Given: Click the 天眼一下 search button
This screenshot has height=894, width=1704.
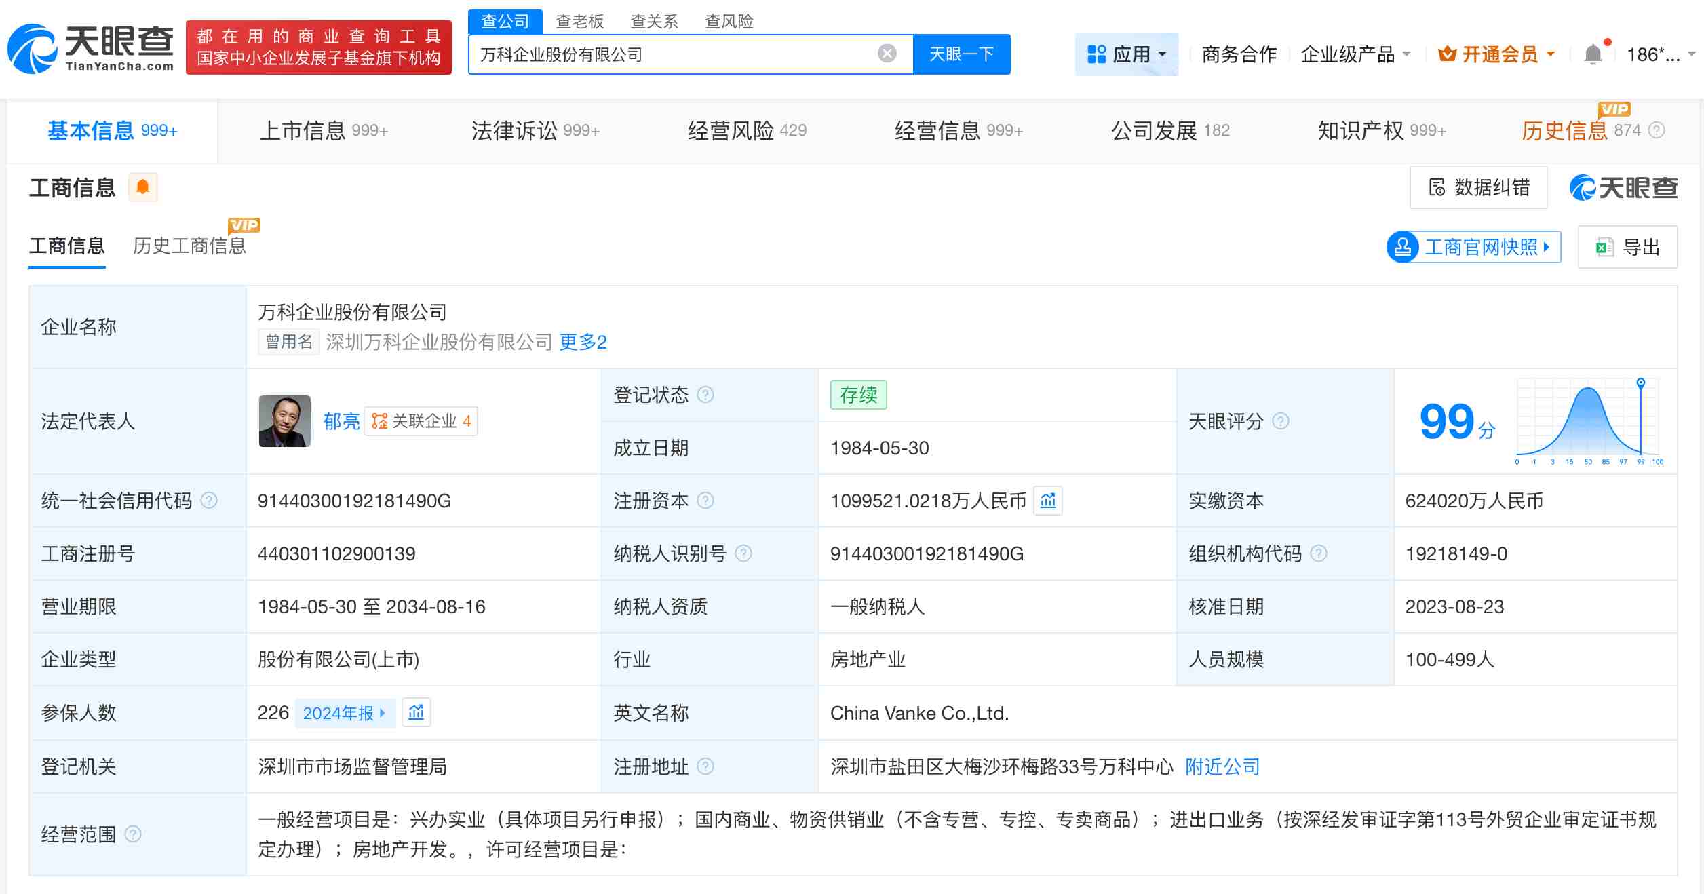Looking at the screenshot, I should click(961, 54).
